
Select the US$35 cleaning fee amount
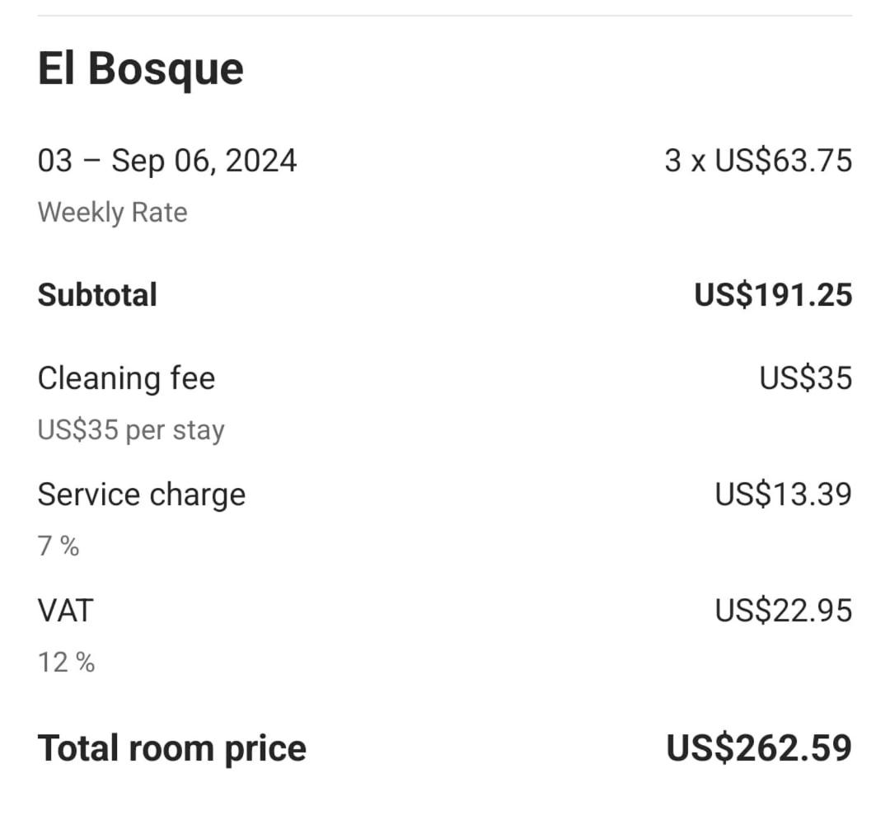click(805, 378)
